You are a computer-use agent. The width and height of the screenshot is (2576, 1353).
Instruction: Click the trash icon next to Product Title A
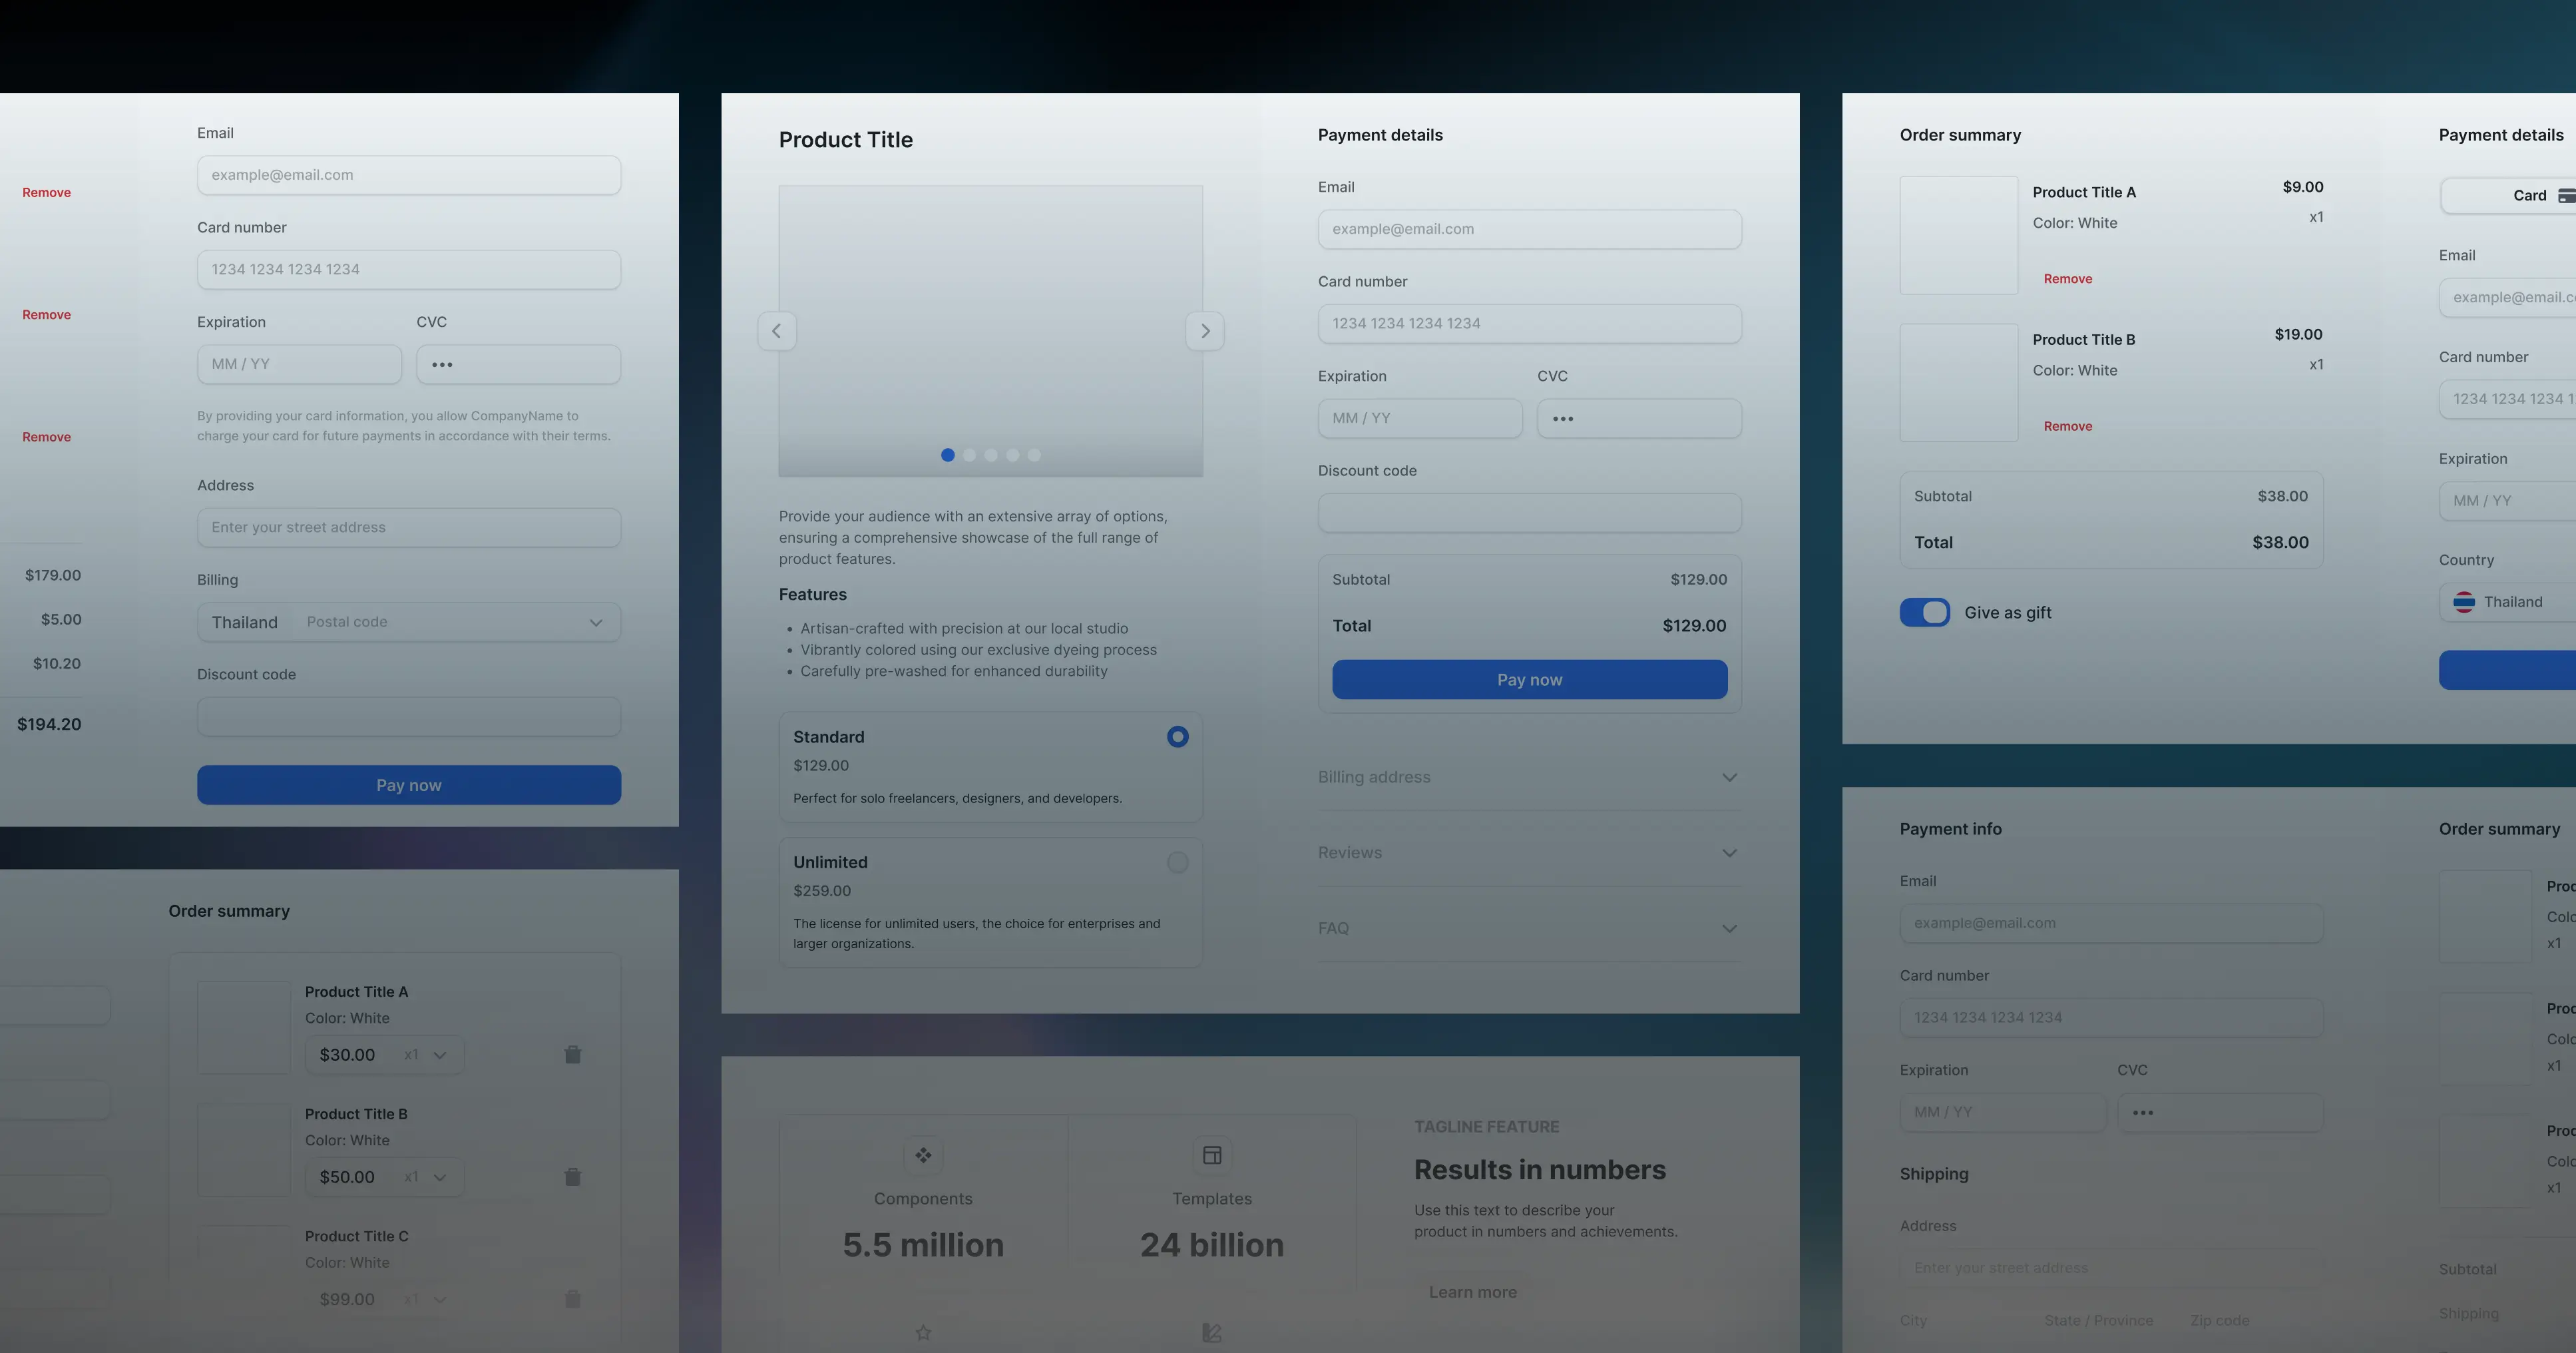572,1055
